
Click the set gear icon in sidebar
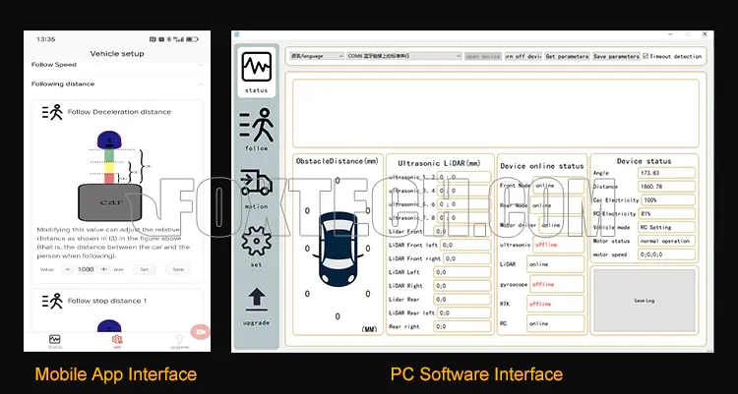coord(257,241)
